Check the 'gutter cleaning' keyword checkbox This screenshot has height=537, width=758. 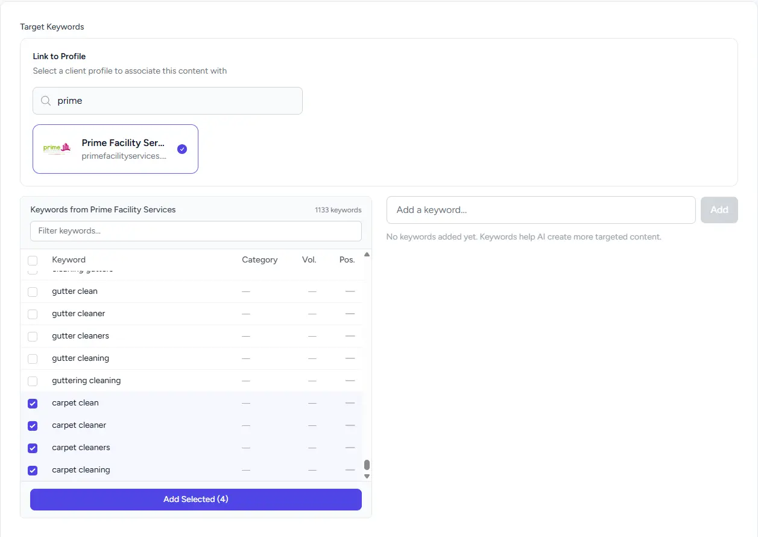point(33,359)
